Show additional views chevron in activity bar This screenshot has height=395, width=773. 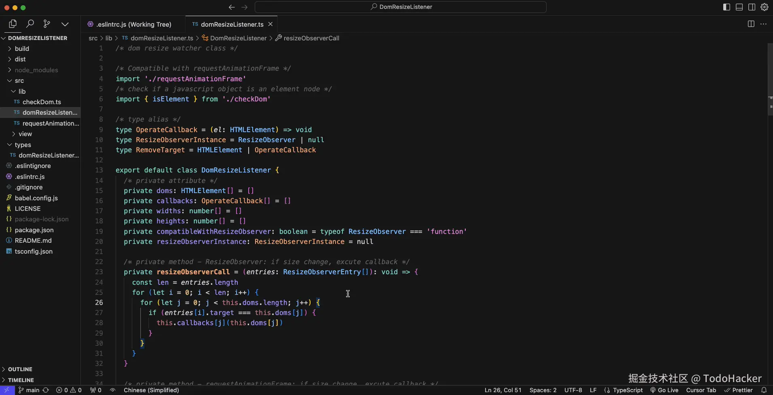click(65, 24)
